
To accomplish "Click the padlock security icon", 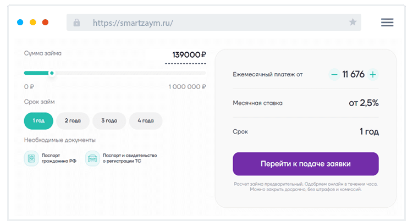I will 76,23.
